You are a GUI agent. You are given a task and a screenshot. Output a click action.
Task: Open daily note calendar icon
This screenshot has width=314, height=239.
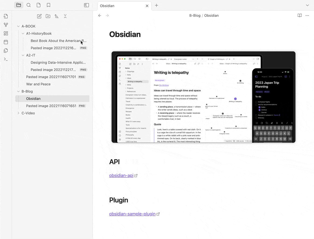coord(6,42)
